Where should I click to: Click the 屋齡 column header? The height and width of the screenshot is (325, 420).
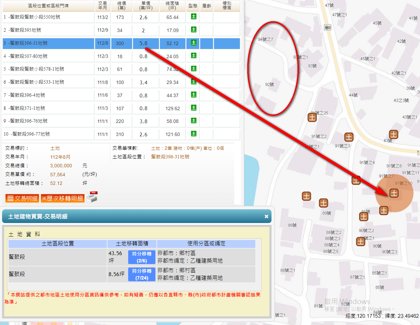coord(207,6)
